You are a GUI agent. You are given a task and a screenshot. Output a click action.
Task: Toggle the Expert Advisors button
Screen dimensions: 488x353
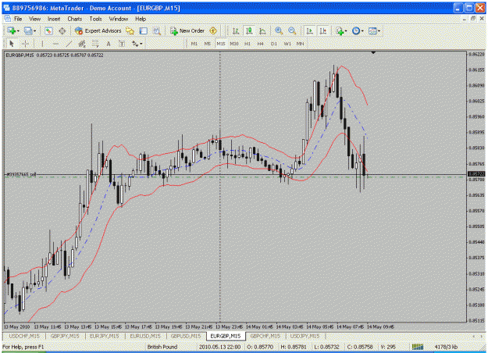coord(98,30)
